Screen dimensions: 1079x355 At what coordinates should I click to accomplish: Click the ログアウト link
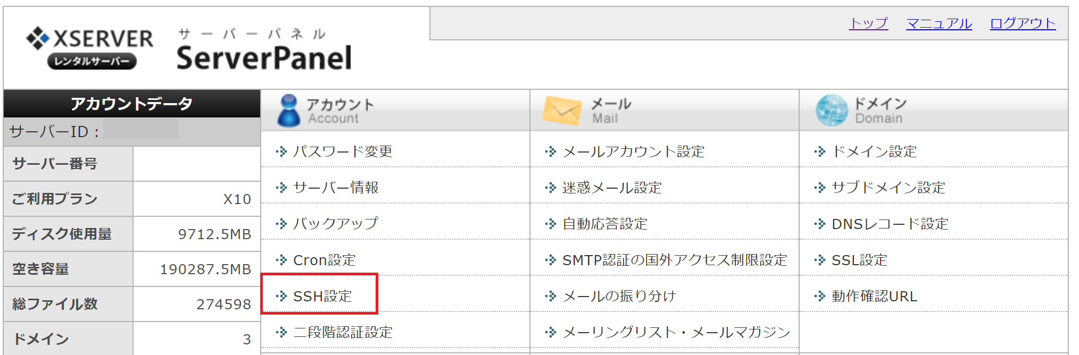[x=1023, y=23]
